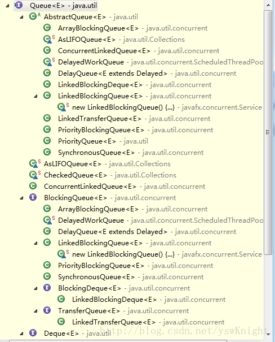Click the BlockingQueue<E> interface icon
The width and height of the screenshot is (275, 342).
pyautogui.click(x=33, y=197)
